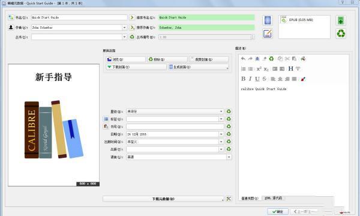Reset the date with its recycle icon
The height and width of the screenshot is (216, 360).
click(x=229, y=134)
